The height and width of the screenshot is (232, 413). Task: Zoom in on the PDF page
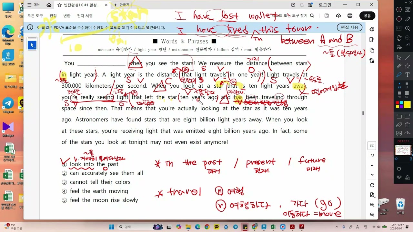pyautogui.click(x=372, y=205)
